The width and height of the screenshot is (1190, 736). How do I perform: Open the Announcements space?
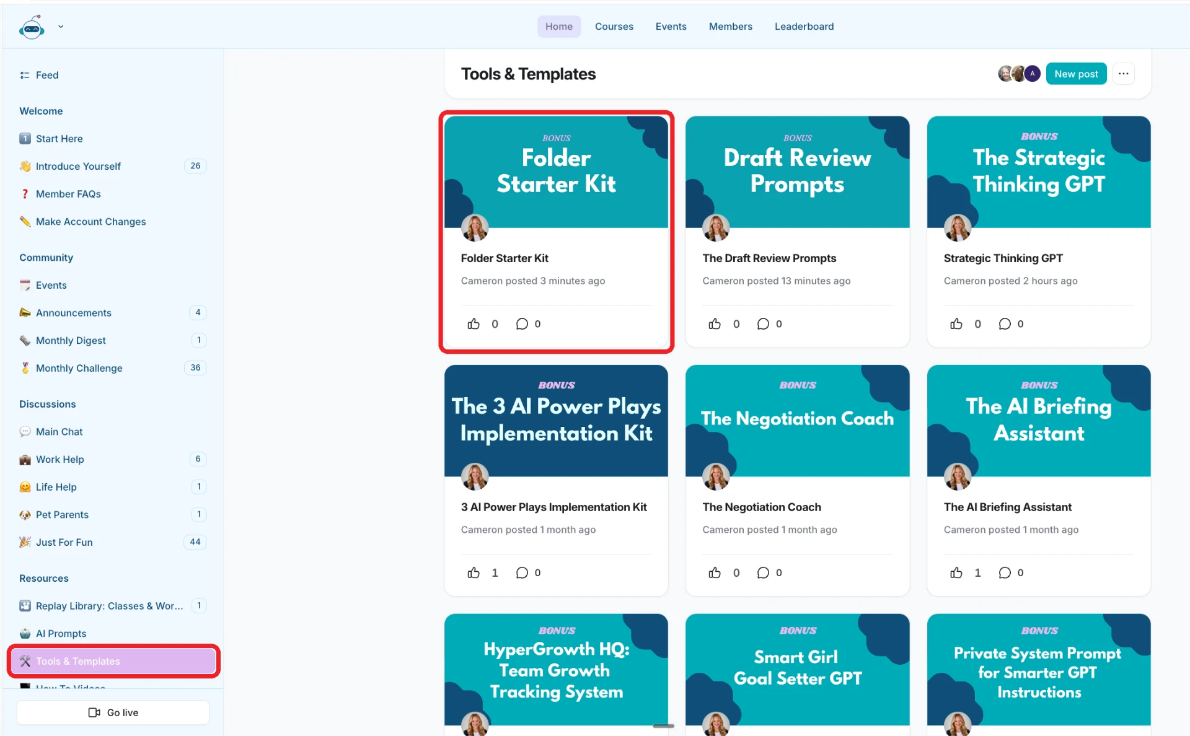(112, 313)
